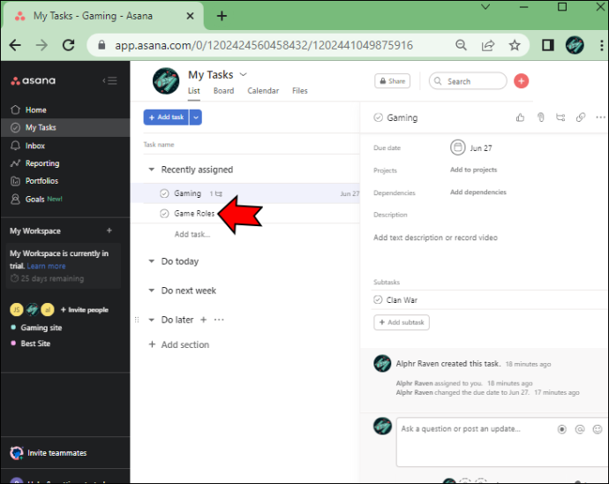Click the record video icon in comment box

point(561,429)
